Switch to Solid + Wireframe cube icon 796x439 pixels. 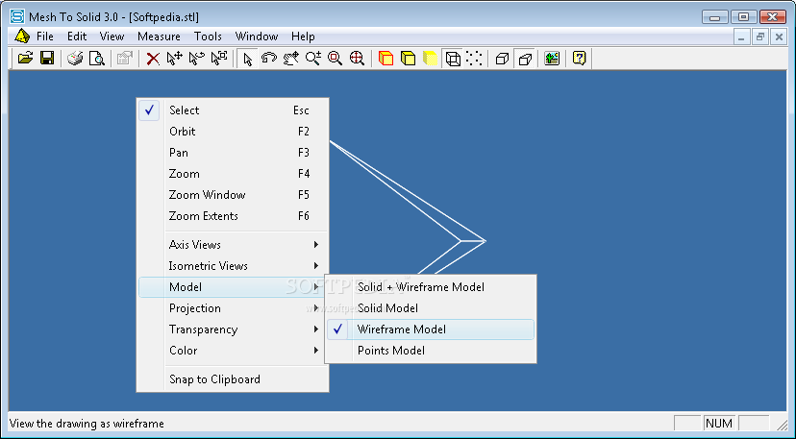[x=386, y=59]
